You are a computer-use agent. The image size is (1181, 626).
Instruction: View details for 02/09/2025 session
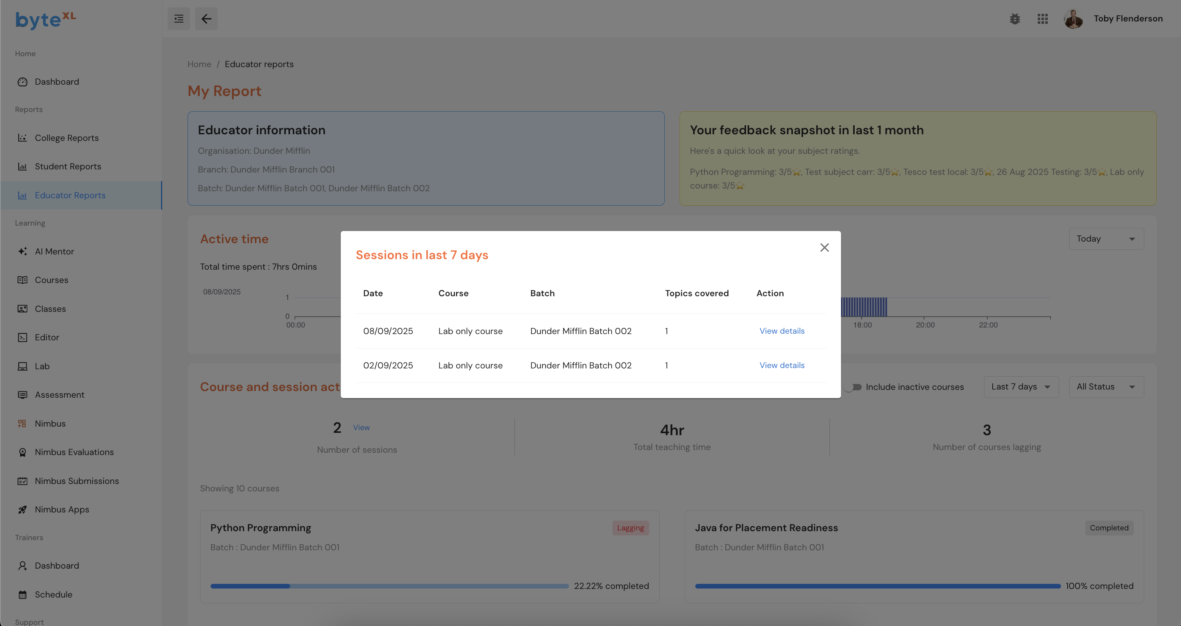pos(782,365)
